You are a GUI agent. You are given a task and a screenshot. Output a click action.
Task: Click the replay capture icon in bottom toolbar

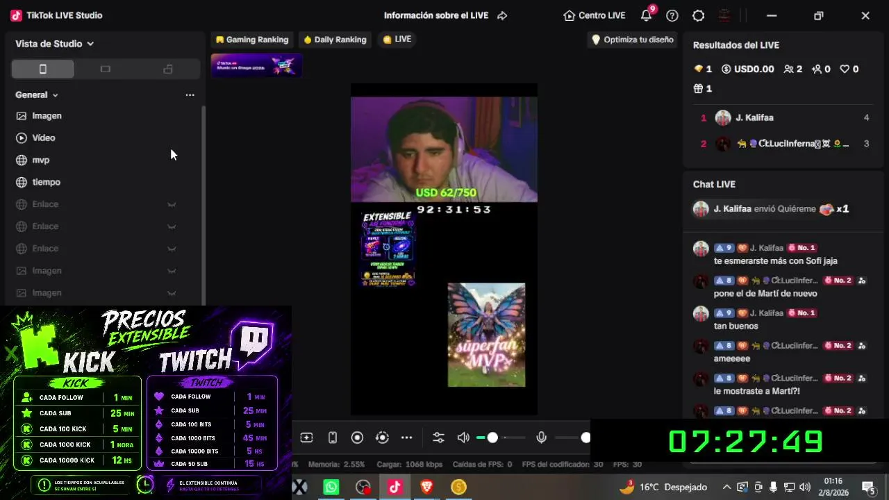(x=382, y=437)
